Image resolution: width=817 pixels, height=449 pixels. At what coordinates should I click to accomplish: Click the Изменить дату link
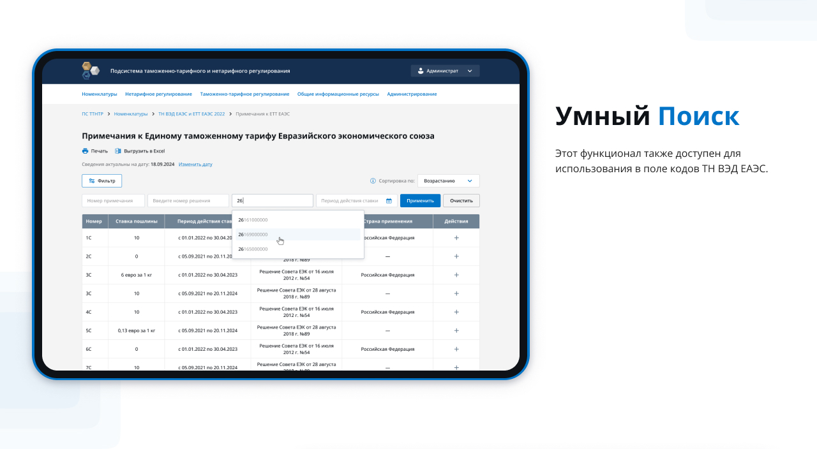click(x=195, y=165)
